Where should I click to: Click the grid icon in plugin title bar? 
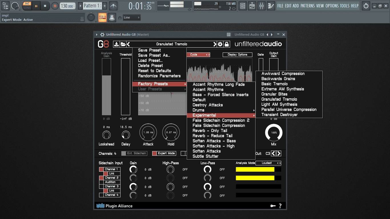coord(229,35)
